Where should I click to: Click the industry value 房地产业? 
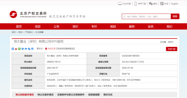click(x=126, y=74)
